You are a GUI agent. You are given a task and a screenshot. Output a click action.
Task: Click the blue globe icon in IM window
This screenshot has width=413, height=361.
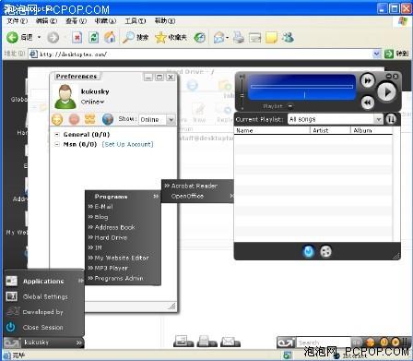pyautogui.click(x=108, y=119)
